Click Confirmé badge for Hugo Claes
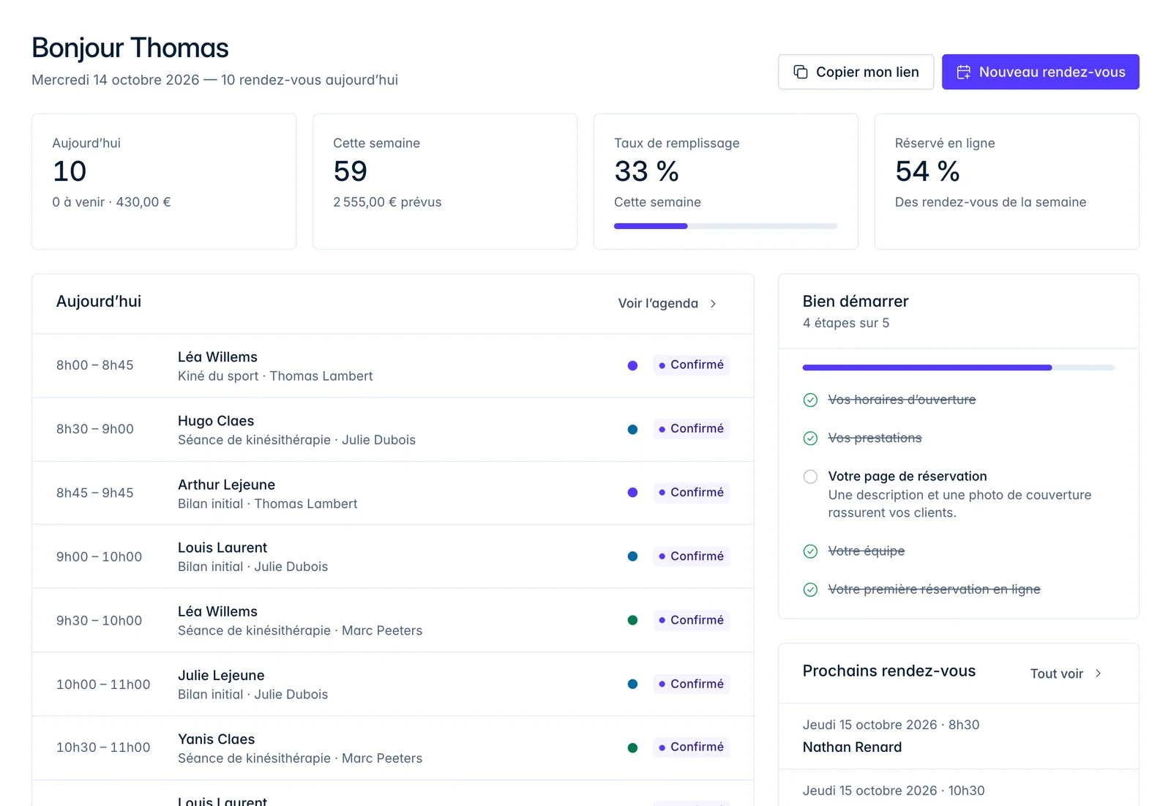Screen dimensions: 1171x806 [x=691, y=428]
